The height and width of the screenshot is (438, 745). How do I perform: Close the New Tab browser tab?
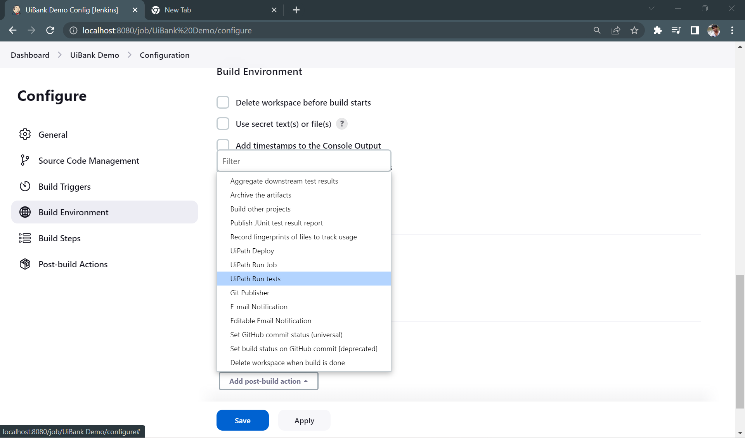point(274,10)
